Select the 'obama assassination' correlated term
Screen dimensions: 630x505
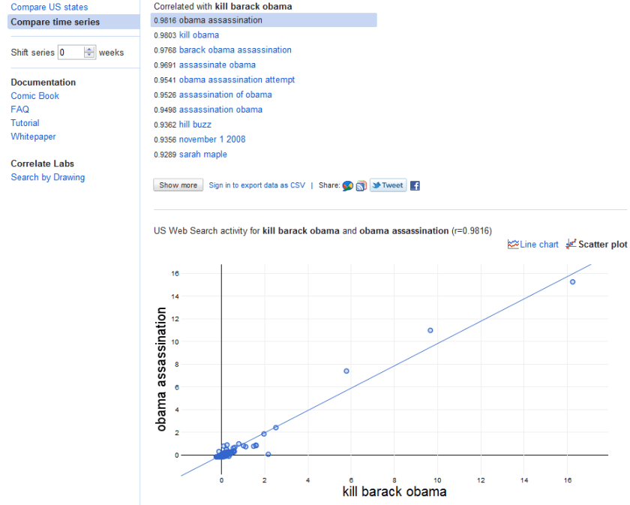220,20
